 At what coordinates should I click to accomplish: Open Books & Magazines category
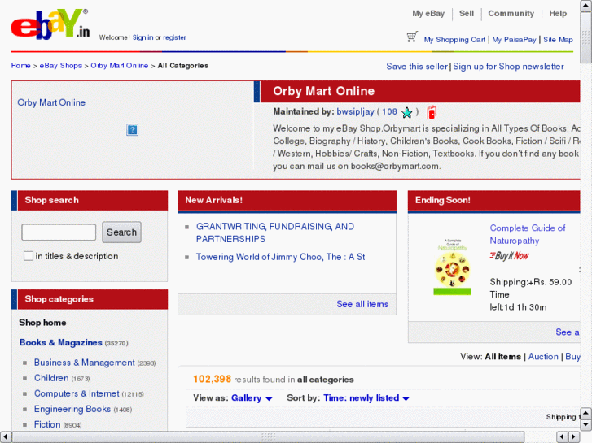point(61,342)
